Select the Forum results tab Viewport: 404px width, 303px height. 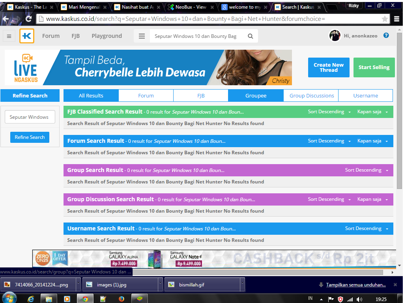(x=146, y=95)
